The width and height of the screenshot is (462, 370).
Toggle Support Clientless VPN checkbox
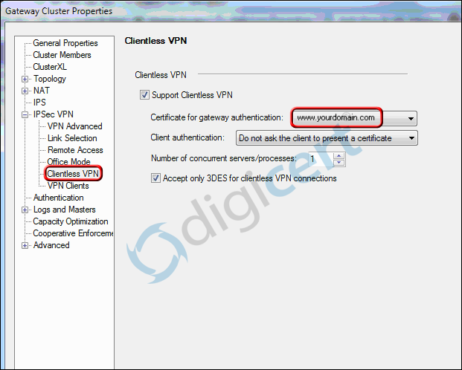point(144,95)
